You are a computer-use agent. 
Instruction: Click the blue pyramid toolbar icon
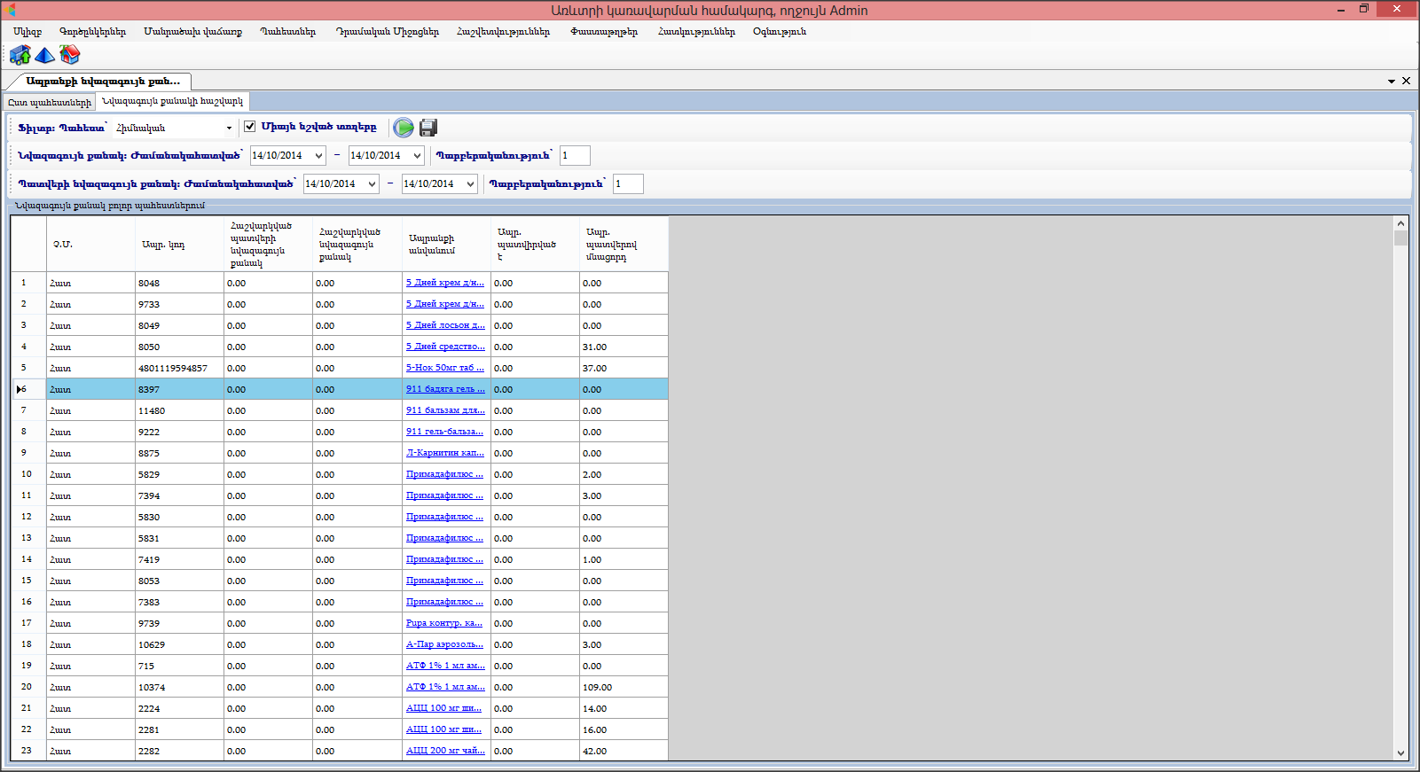(x=44, y=56)
